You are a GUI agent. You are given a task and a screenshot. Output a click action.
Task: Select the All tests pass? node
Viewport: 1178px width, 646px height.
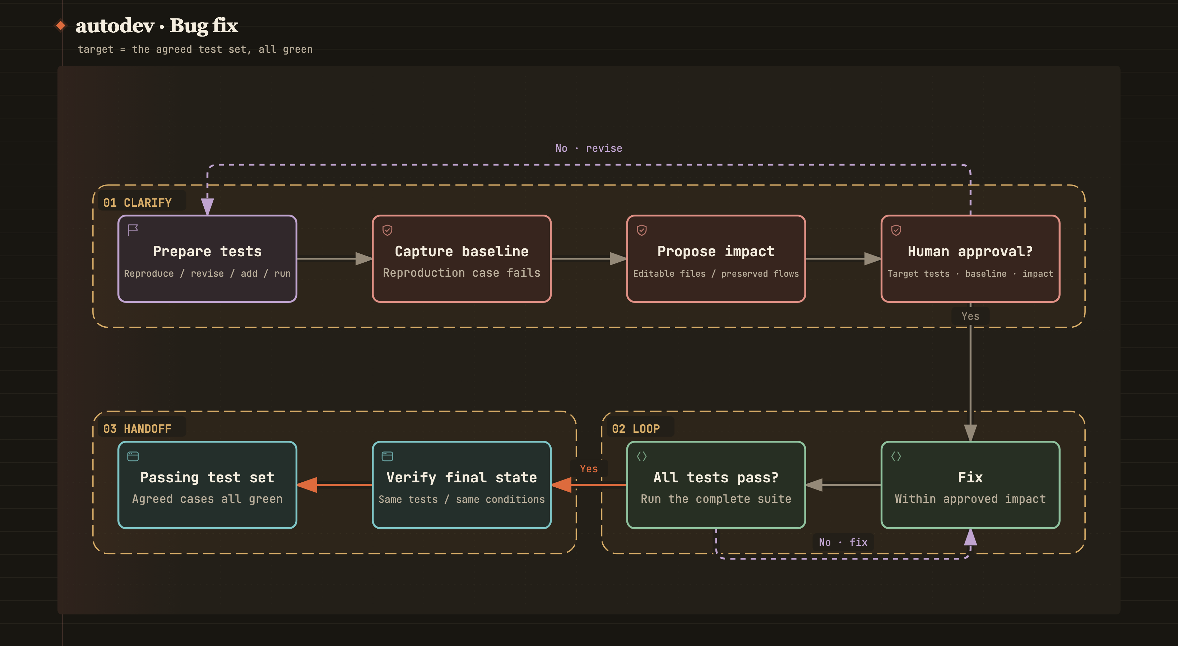(x=716, y=485)
